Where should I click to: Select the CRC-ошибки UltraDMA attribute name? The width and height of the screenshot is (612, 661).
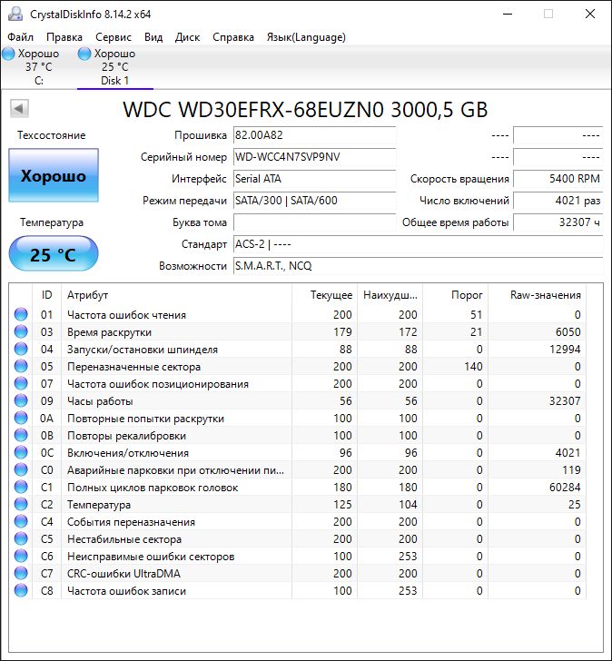(123, 574)
